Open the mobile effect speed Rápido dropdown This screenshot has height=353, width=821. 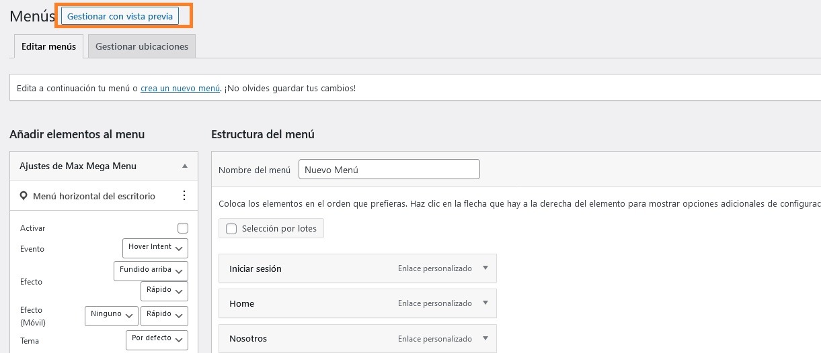pos(164,315)
